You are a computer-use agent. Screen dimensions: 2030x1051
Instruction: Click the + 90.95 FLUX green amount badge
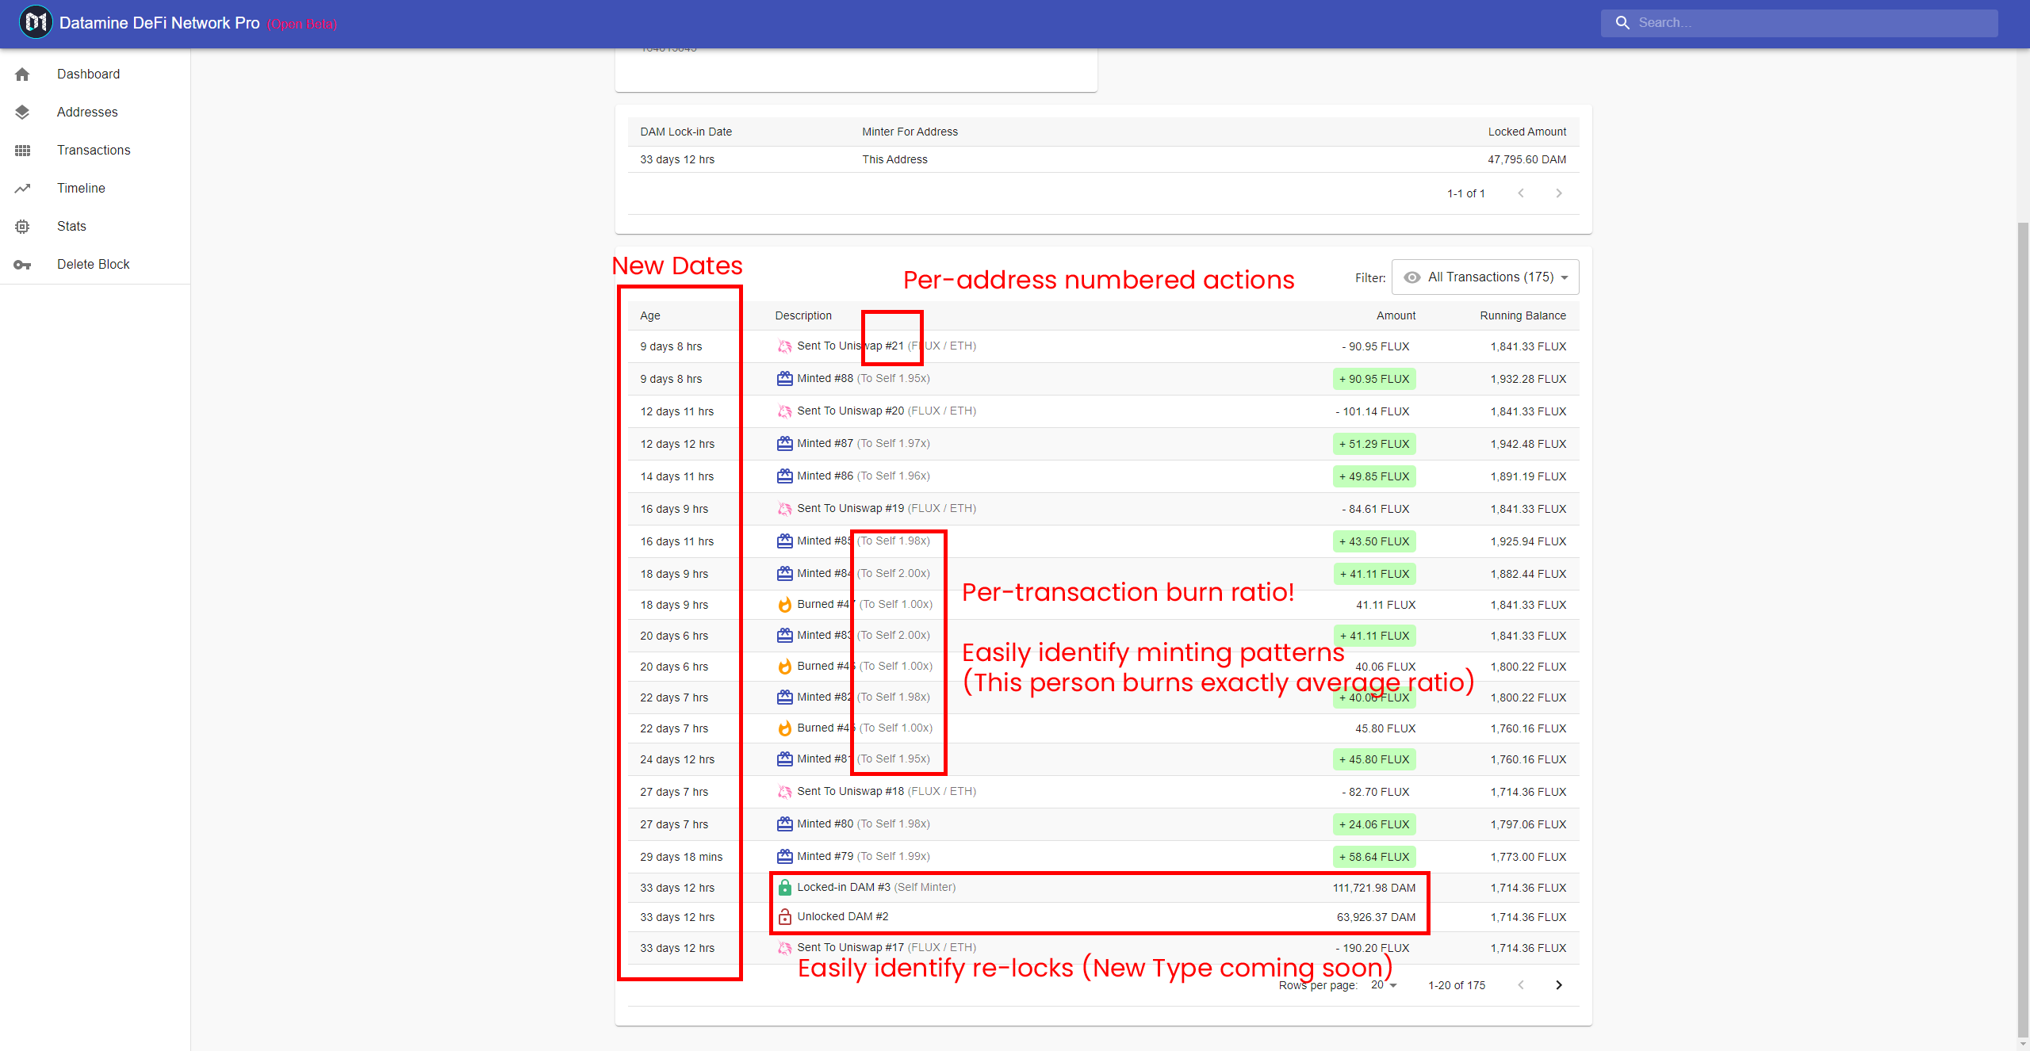(1374, 379)
